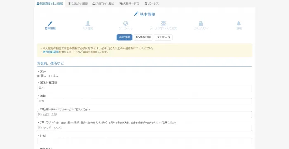289x149 pixels.
Task: Click the セキュリティ label under the lock icon
Action: tap(201, 28)
